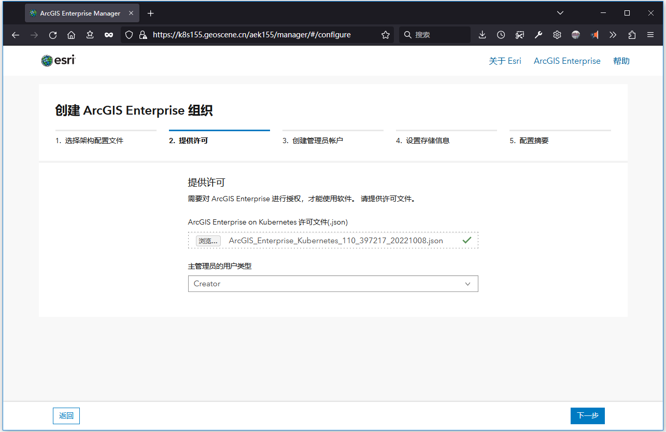The width and height of the screenshot is (666, 432).
Task: Open developer tools wrench icon
Action: (x=538, y=35)
